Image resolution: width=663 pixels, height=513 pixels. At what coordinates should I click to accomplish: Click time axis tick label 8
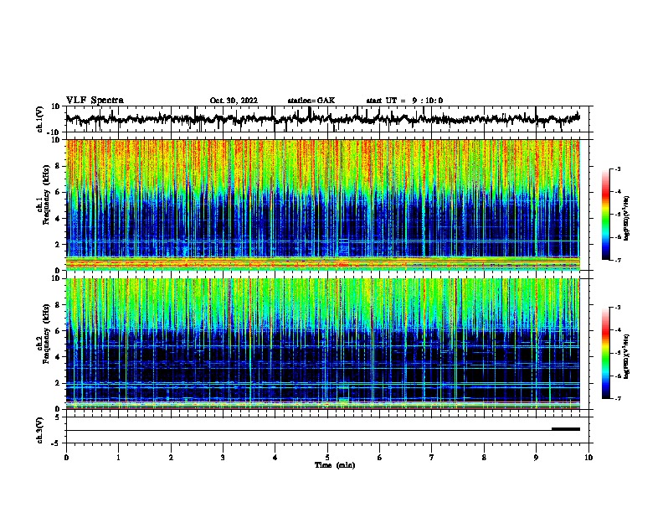pyautogui.click(x=484, y=457)
